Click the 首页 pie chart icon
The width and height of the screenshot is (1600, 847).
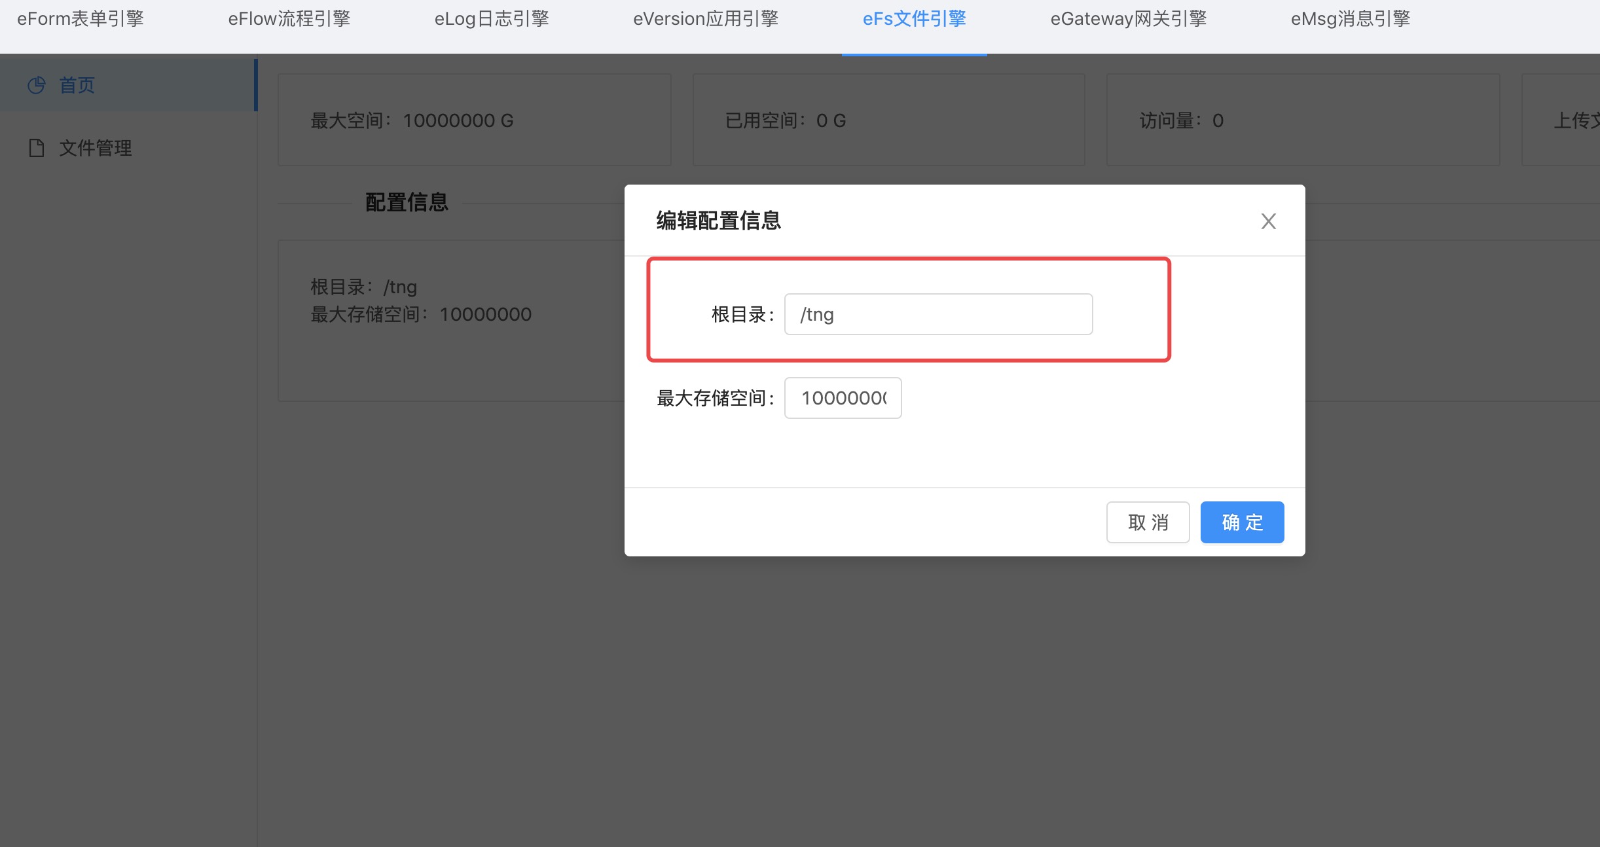37,85
